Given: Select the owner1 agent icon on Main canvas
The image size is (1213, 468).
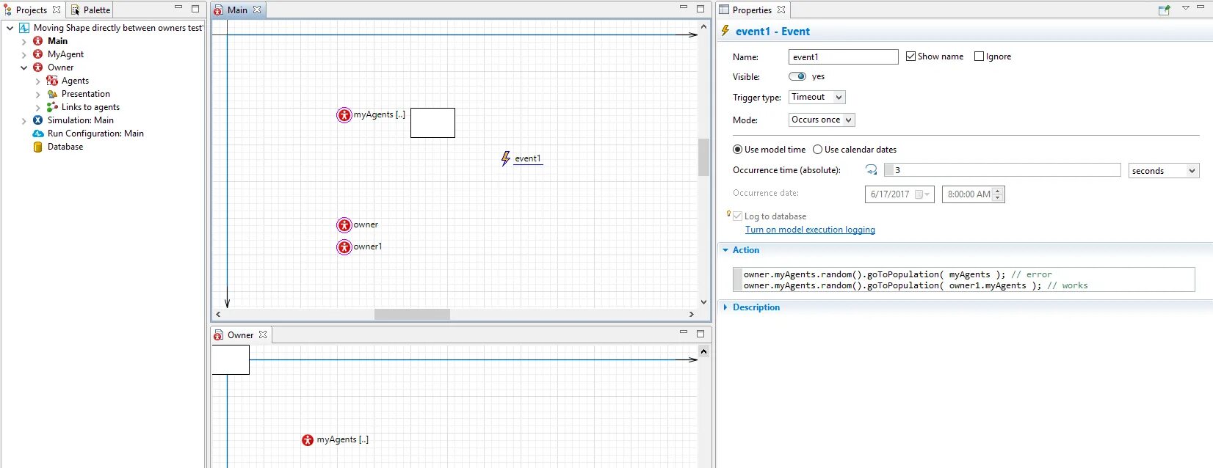Looking at the screenshot, I should click(x=344, y=247).
